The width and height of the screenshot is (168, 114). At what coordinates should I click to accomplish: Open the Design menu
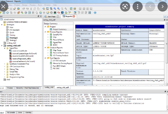tap(25, 5)
